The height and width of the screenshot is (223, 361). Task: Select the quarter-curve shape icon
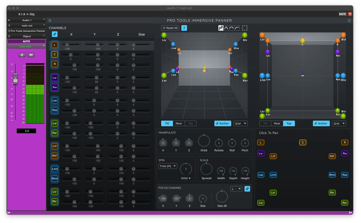click(x=237, y=28)
